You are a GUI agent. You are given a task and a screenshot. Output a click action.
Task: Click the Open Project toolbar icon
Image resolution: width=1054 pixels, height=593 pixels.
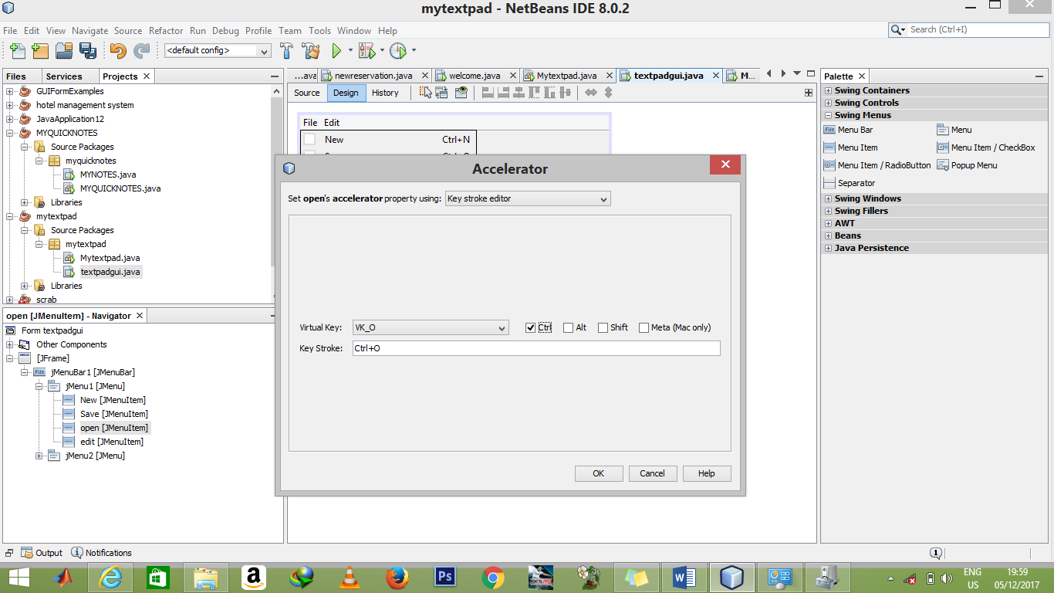tap(64, 51)
